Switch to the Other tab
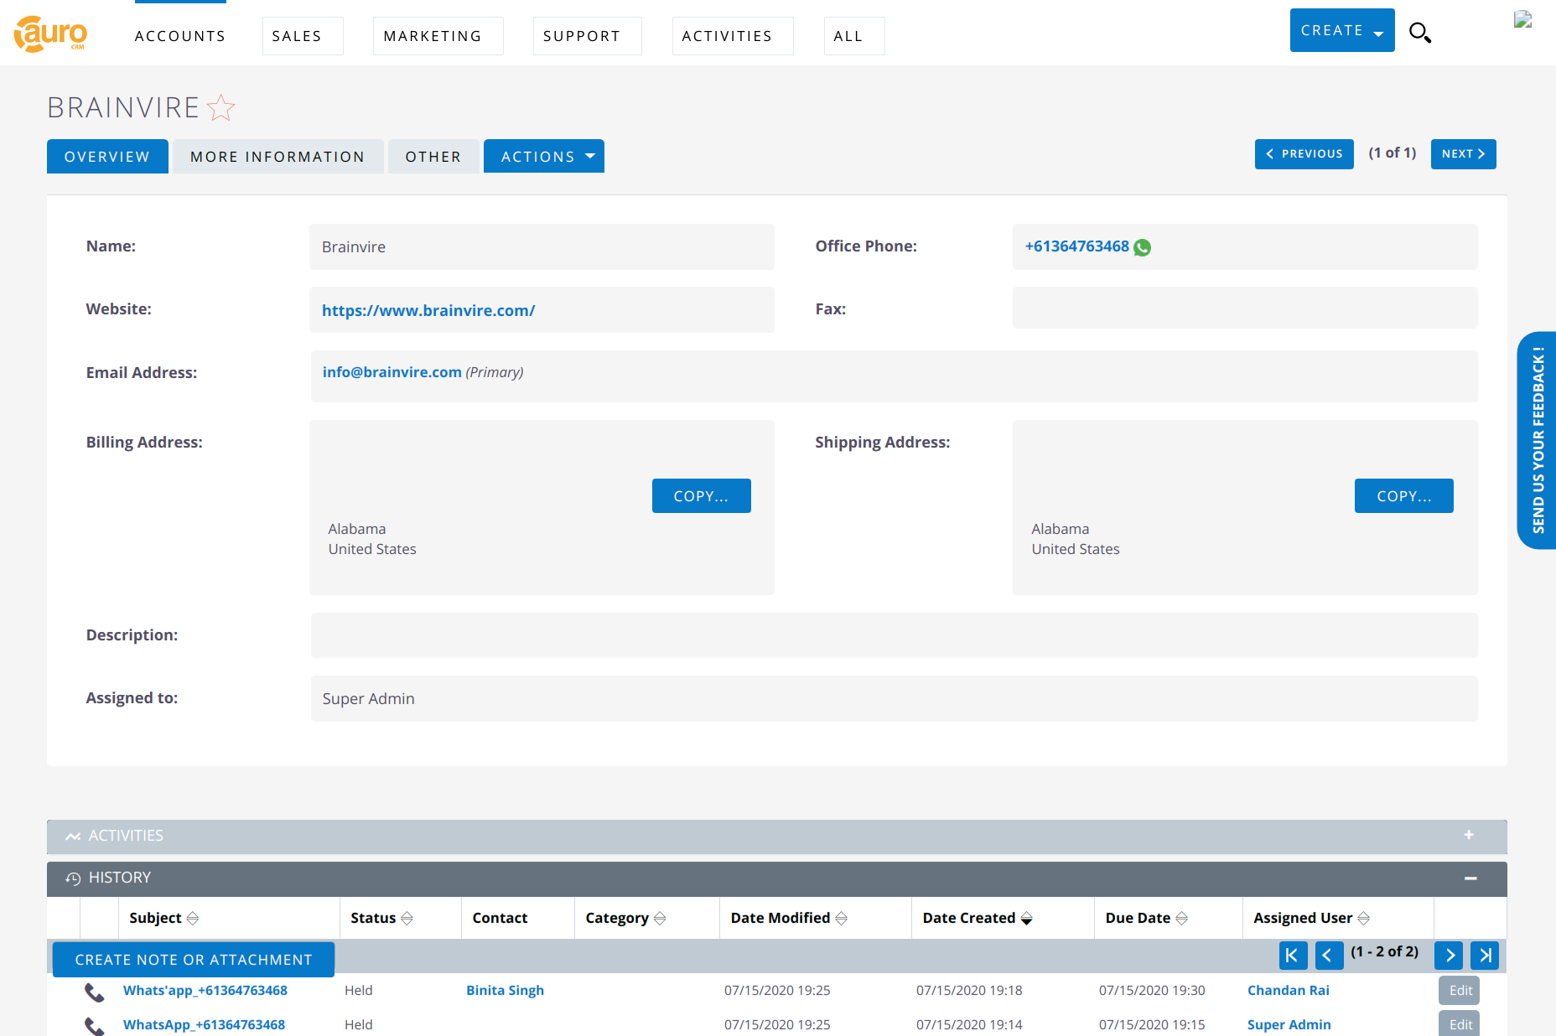This screenshot has height=1036, width=1556. (x=433, y=156)
